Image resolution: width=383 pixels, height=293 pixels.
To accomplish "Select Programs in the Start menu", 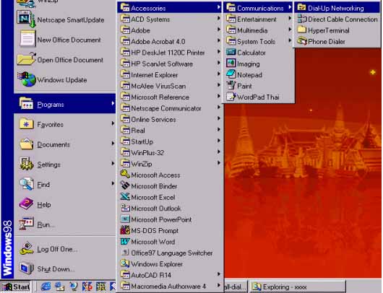I will (x=65, y=104).
